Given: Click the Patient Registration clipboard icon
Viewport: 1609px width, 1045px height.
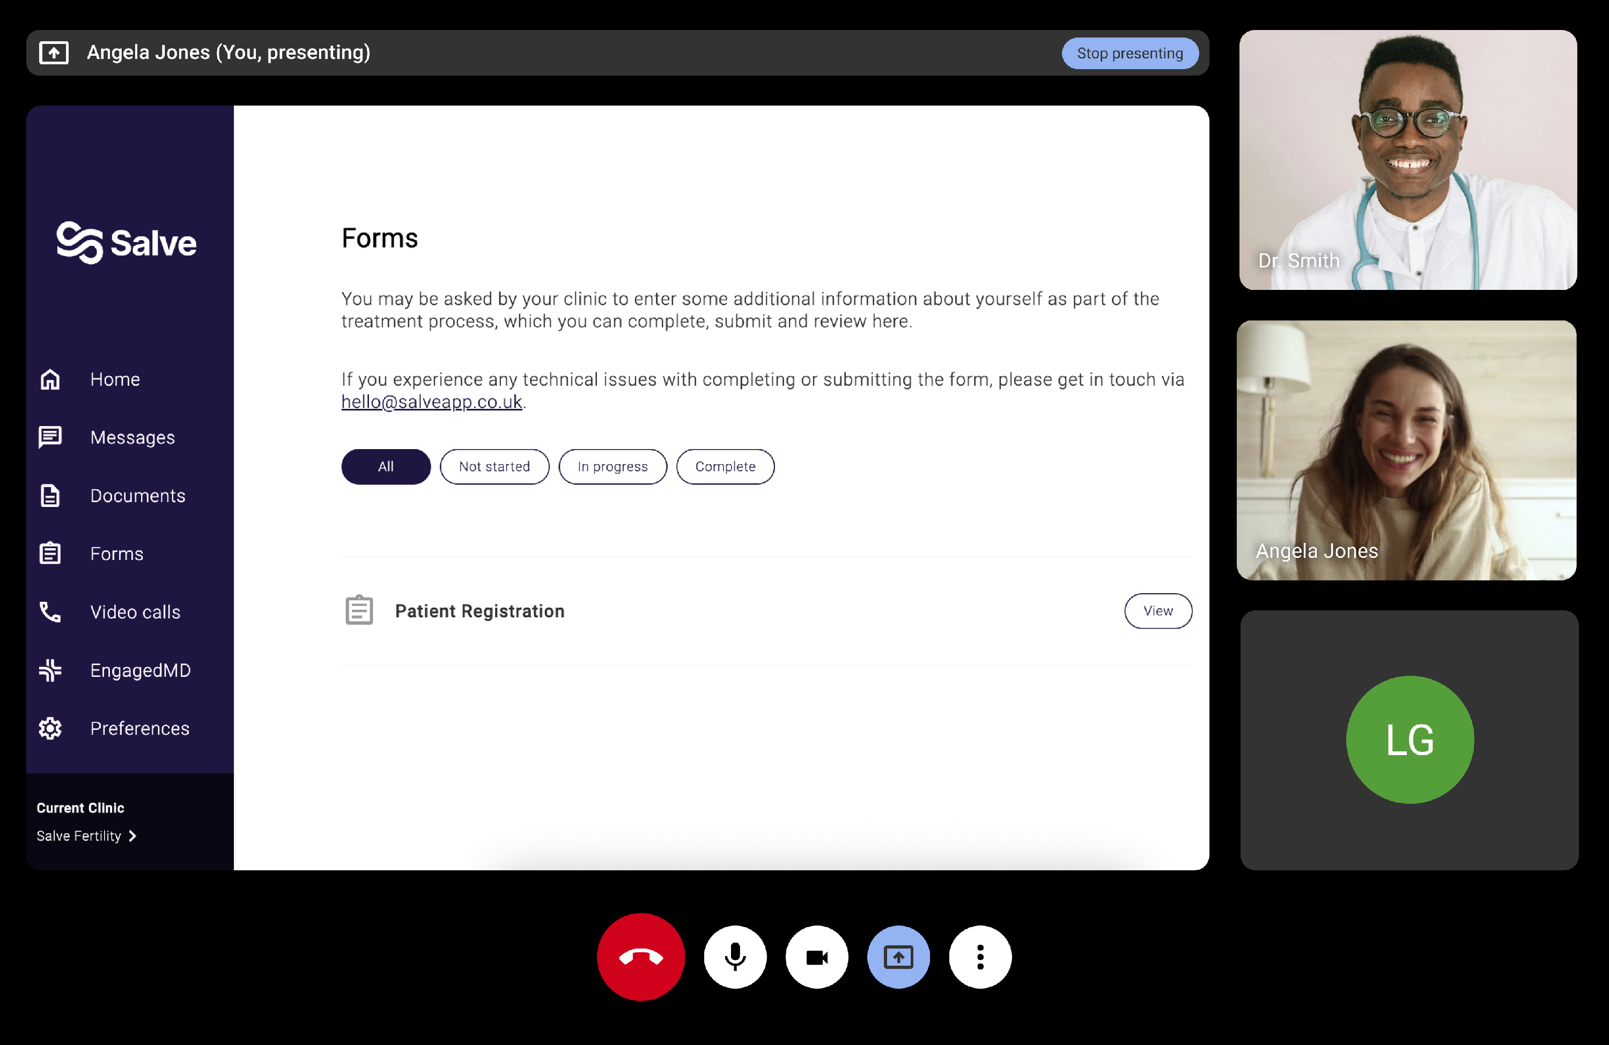Looking at the screenshot, I should (x=359, y=610).
